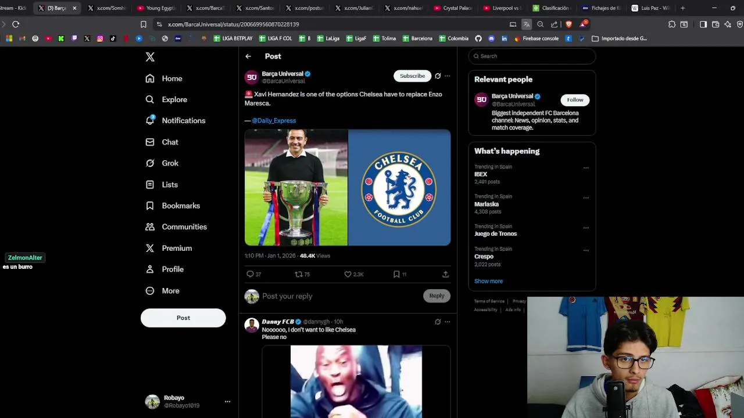Open the Barça Universal post's more menu
Screen dimensions: 744x418
tap(447, 76)
